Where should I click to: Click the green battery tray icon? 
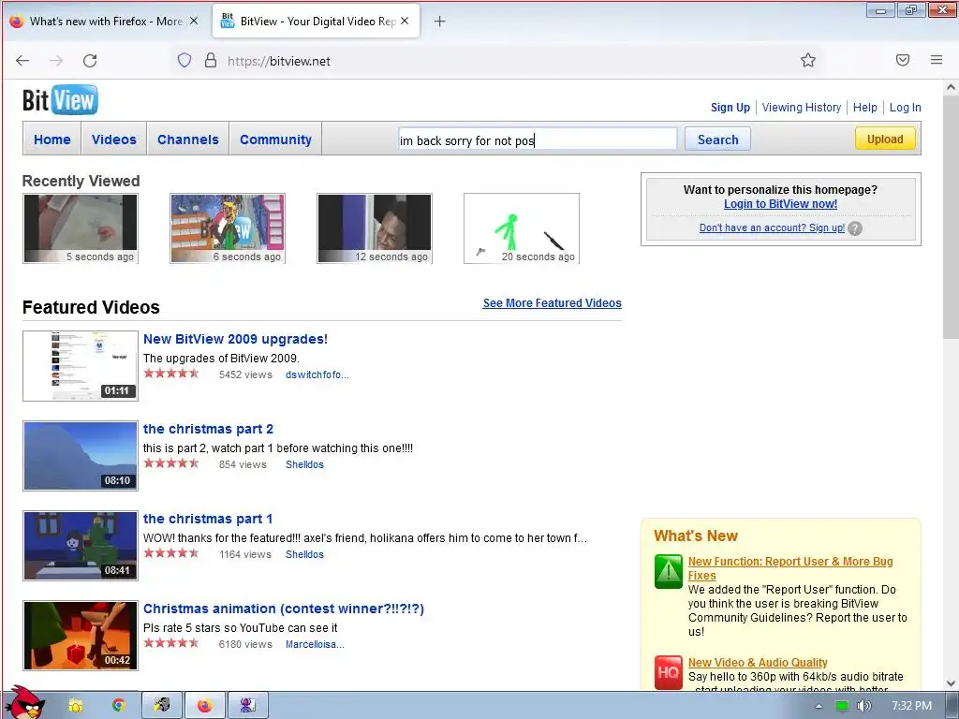(842, 706)
